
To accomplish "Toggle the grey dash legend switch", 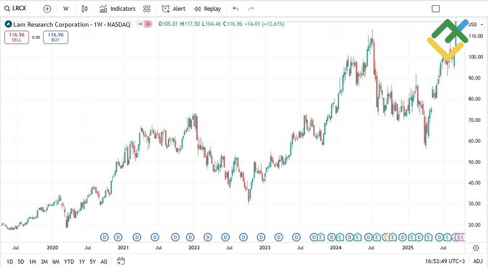I will [x=141, y=24].
